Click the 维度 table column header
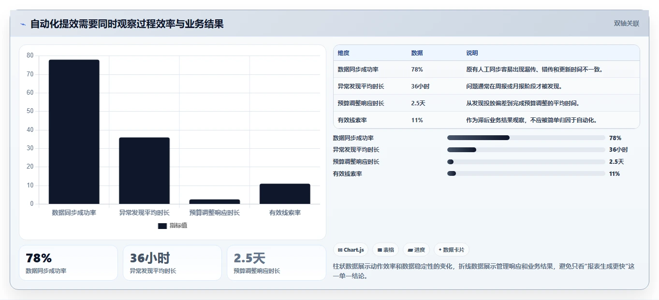The height and width of the screenshot is (300, 659). coord(343,53)
